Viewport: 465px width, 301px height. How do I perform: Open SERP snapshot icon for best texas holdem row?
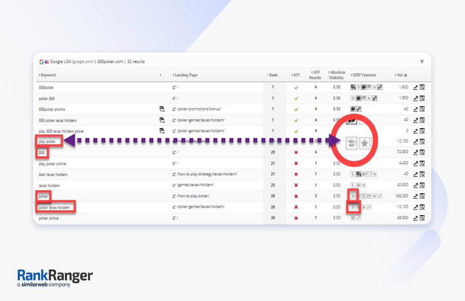(422, 174)
